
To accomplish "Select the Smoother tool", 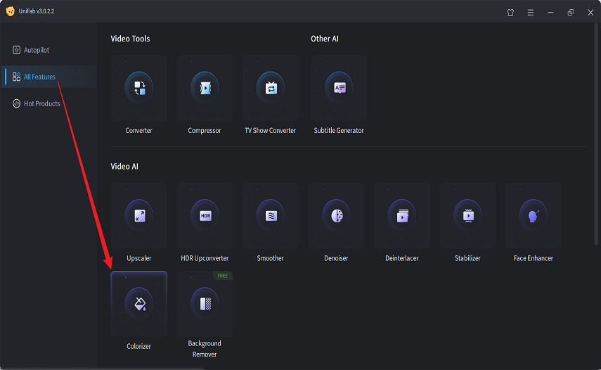I will [x=271, y=216].
